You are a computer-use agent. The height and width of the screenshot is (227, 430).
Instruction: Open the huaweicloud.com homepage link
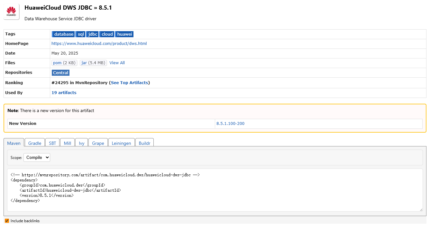tap(99, 44)
